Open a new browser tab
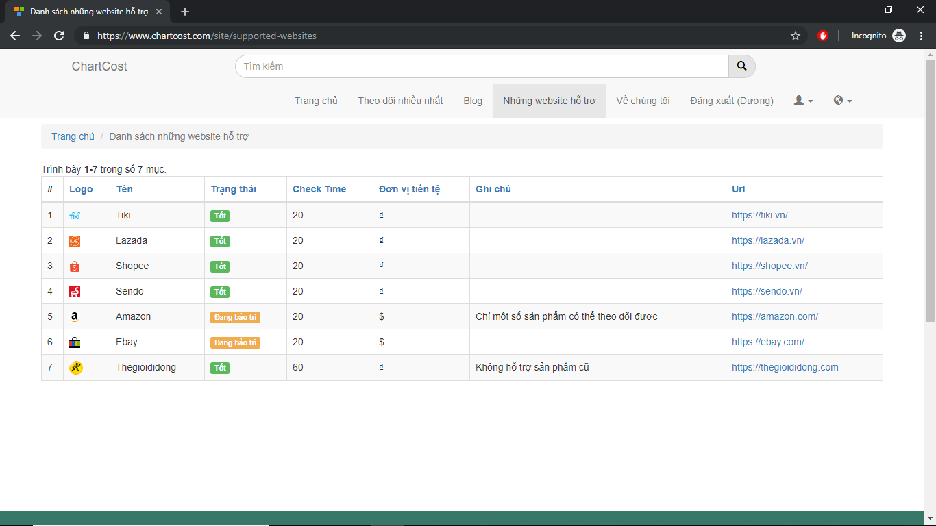This screenshot has height=526, width=936. tap(185, 12)
